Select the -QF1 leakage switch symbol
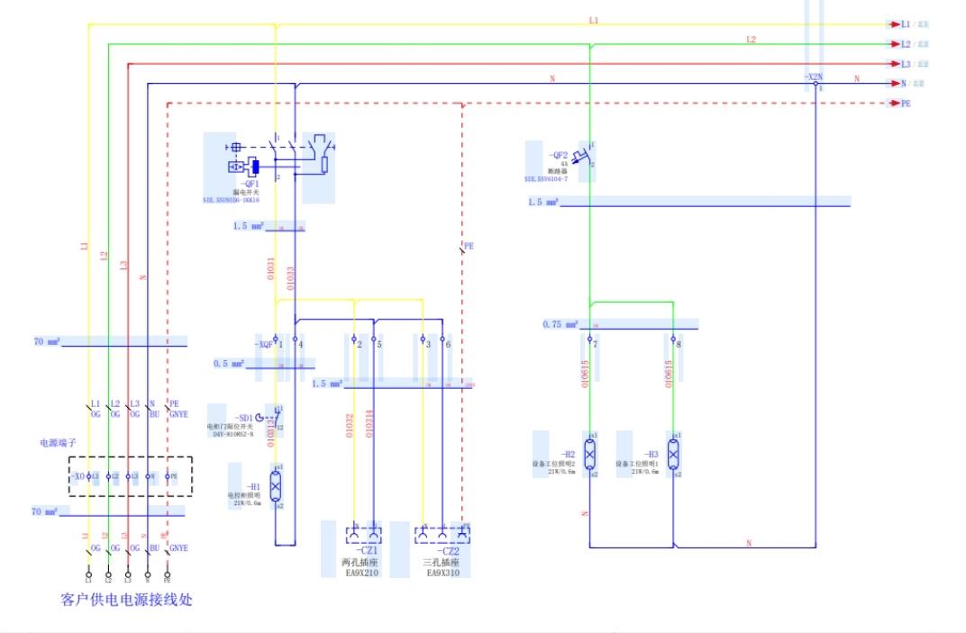Image resolution: width=966 pixels, height=633 pixels. tap(287, 159)
